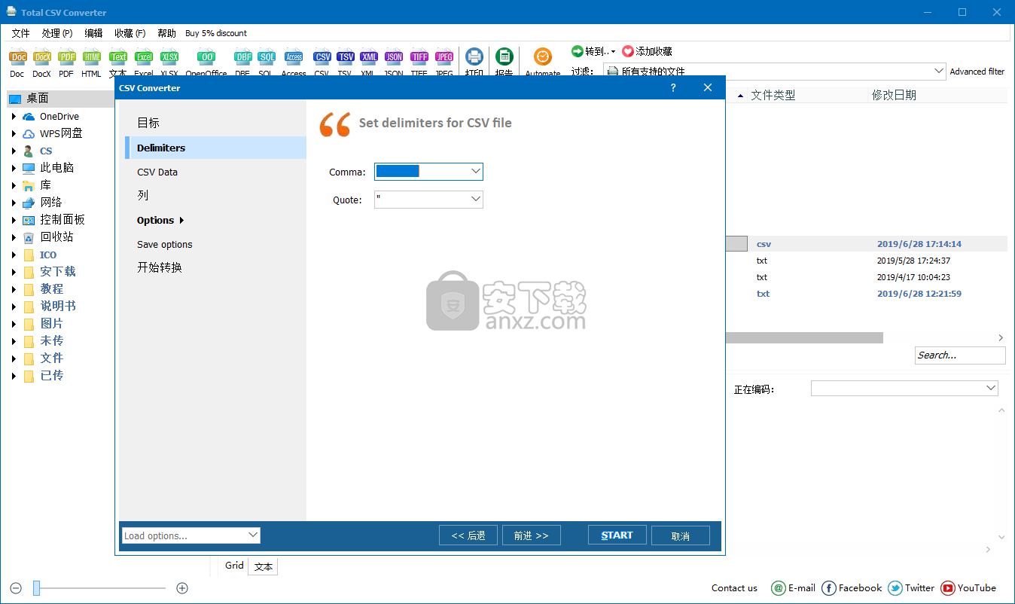Visit the Facebook icon link
The image size is (1015, 604).
pos(829,588)
